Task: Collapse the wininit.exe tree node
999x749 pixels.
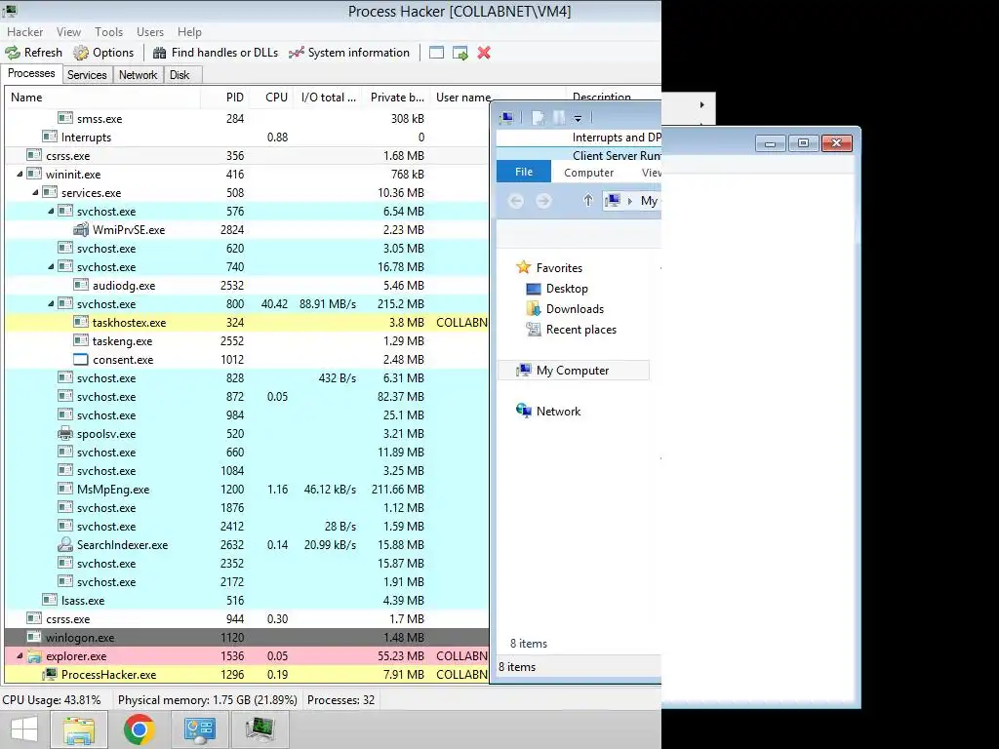Action: tap(20, 174)
